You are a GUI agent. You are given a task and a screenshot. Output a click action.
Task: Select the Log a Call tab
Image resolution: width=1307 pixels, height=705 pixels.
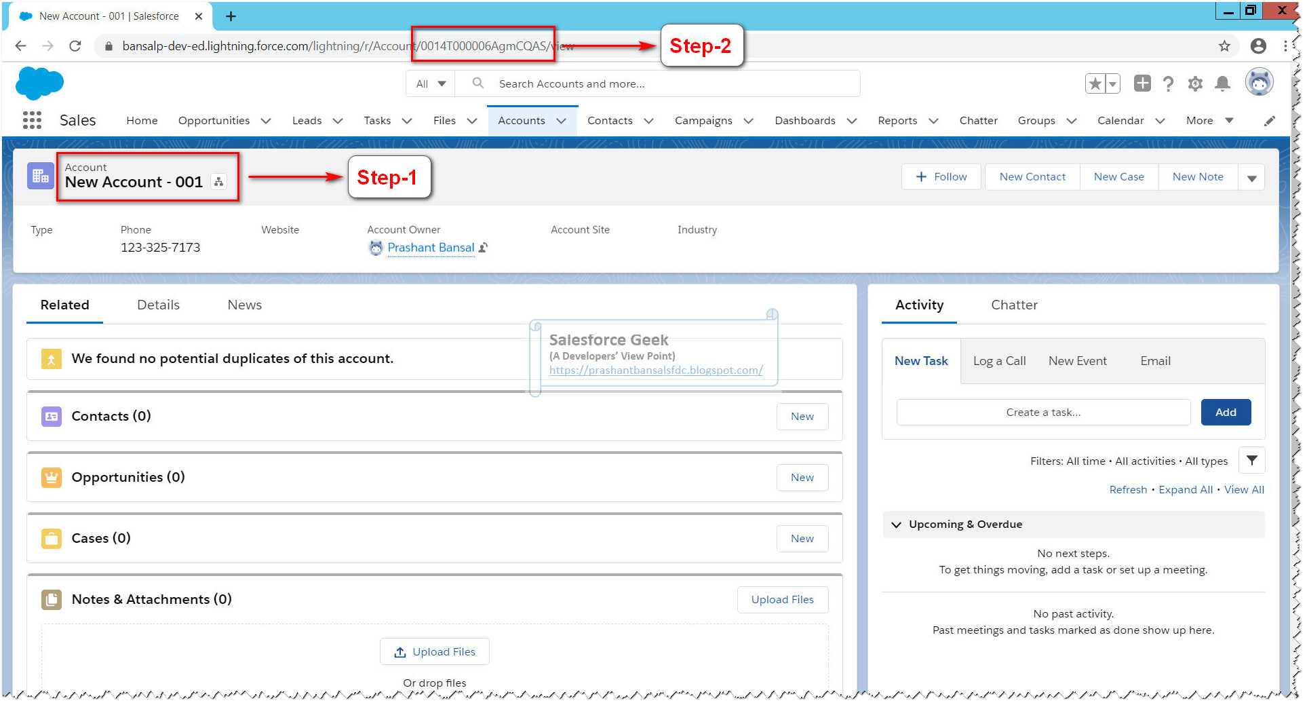[x=999, y=361]
